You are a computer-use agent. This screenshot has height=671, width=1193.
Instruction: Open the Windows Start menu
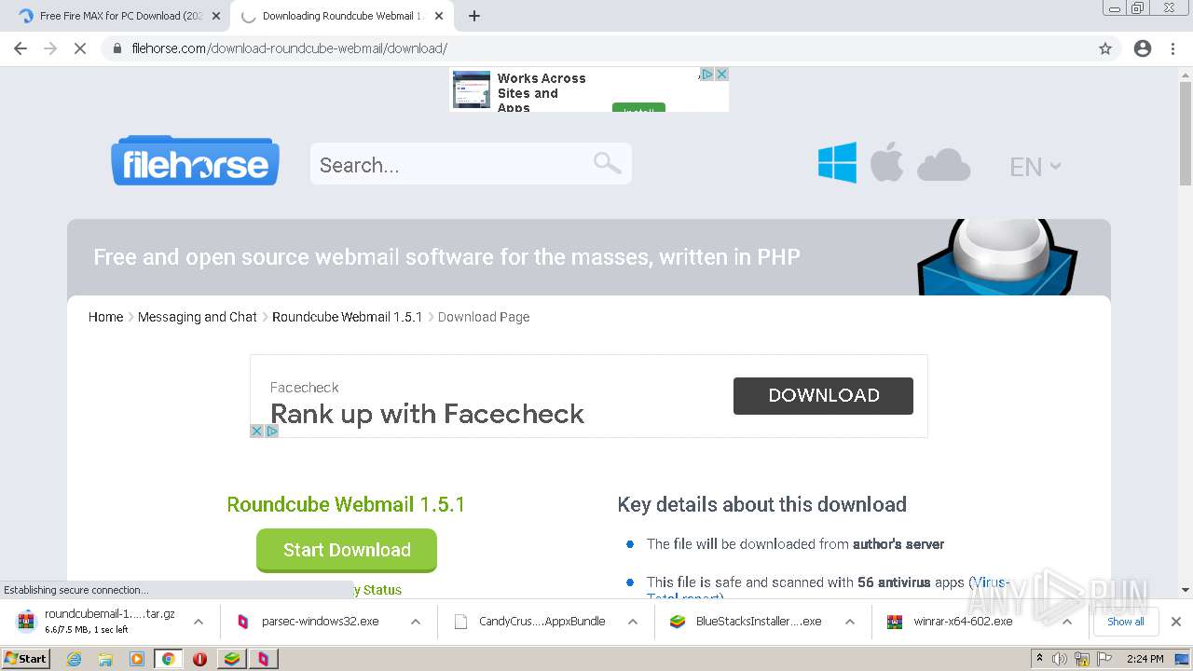coord(26,658)
